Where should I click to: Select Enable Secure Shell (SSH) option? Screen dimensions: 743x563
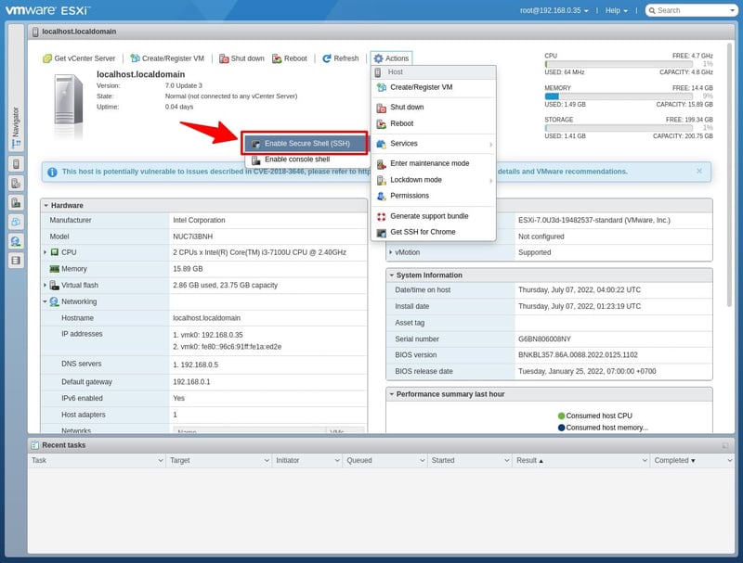point(306,144)
